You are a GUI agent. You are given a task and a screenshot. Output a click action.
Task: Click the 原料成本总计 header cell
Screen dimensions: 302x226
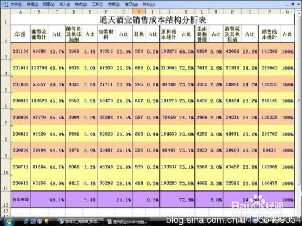[169, 34]
